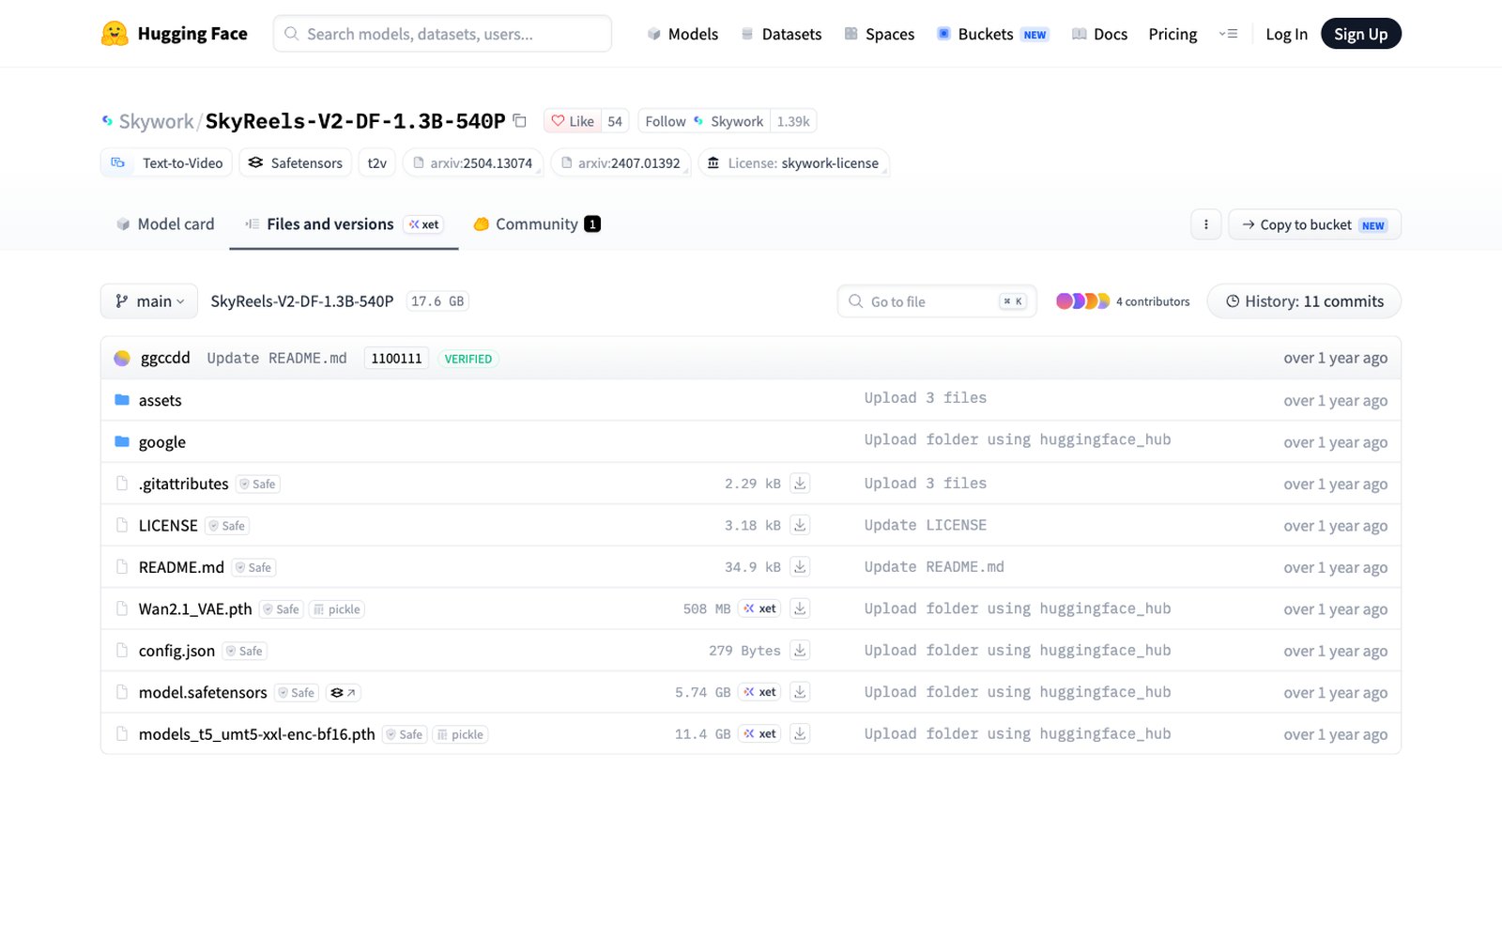Open the Update README.md commit message

tap(277, 358)
